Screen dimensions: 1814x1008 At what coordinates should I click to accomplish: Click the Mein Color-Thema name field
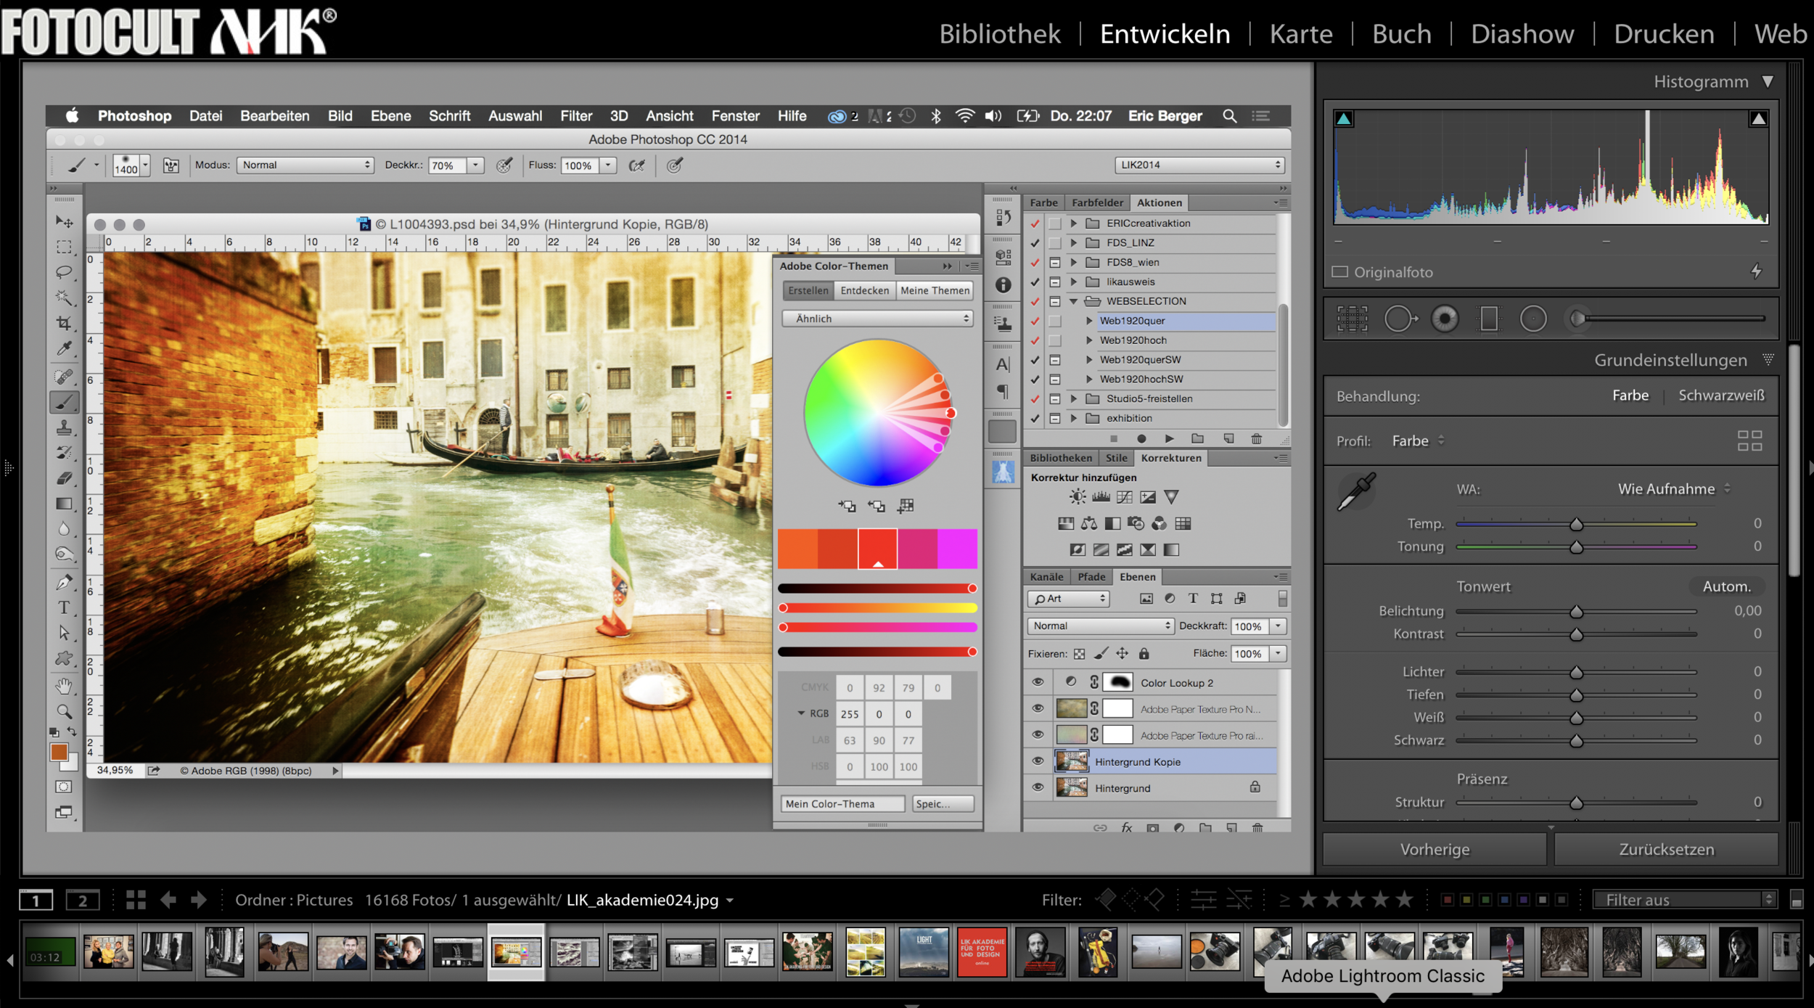click(842, 804)
